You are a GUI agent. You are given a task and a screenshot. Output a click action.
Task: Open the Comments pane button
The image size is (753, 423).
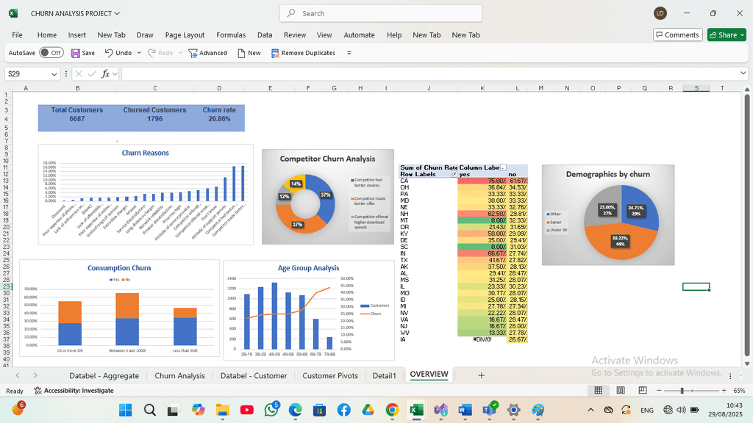coord(677,35)
